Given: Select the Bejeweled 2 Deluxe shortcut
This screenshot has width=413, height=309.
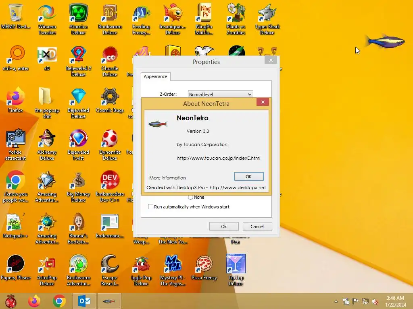Looking at the screenshot, I should [x=79, y=61].
